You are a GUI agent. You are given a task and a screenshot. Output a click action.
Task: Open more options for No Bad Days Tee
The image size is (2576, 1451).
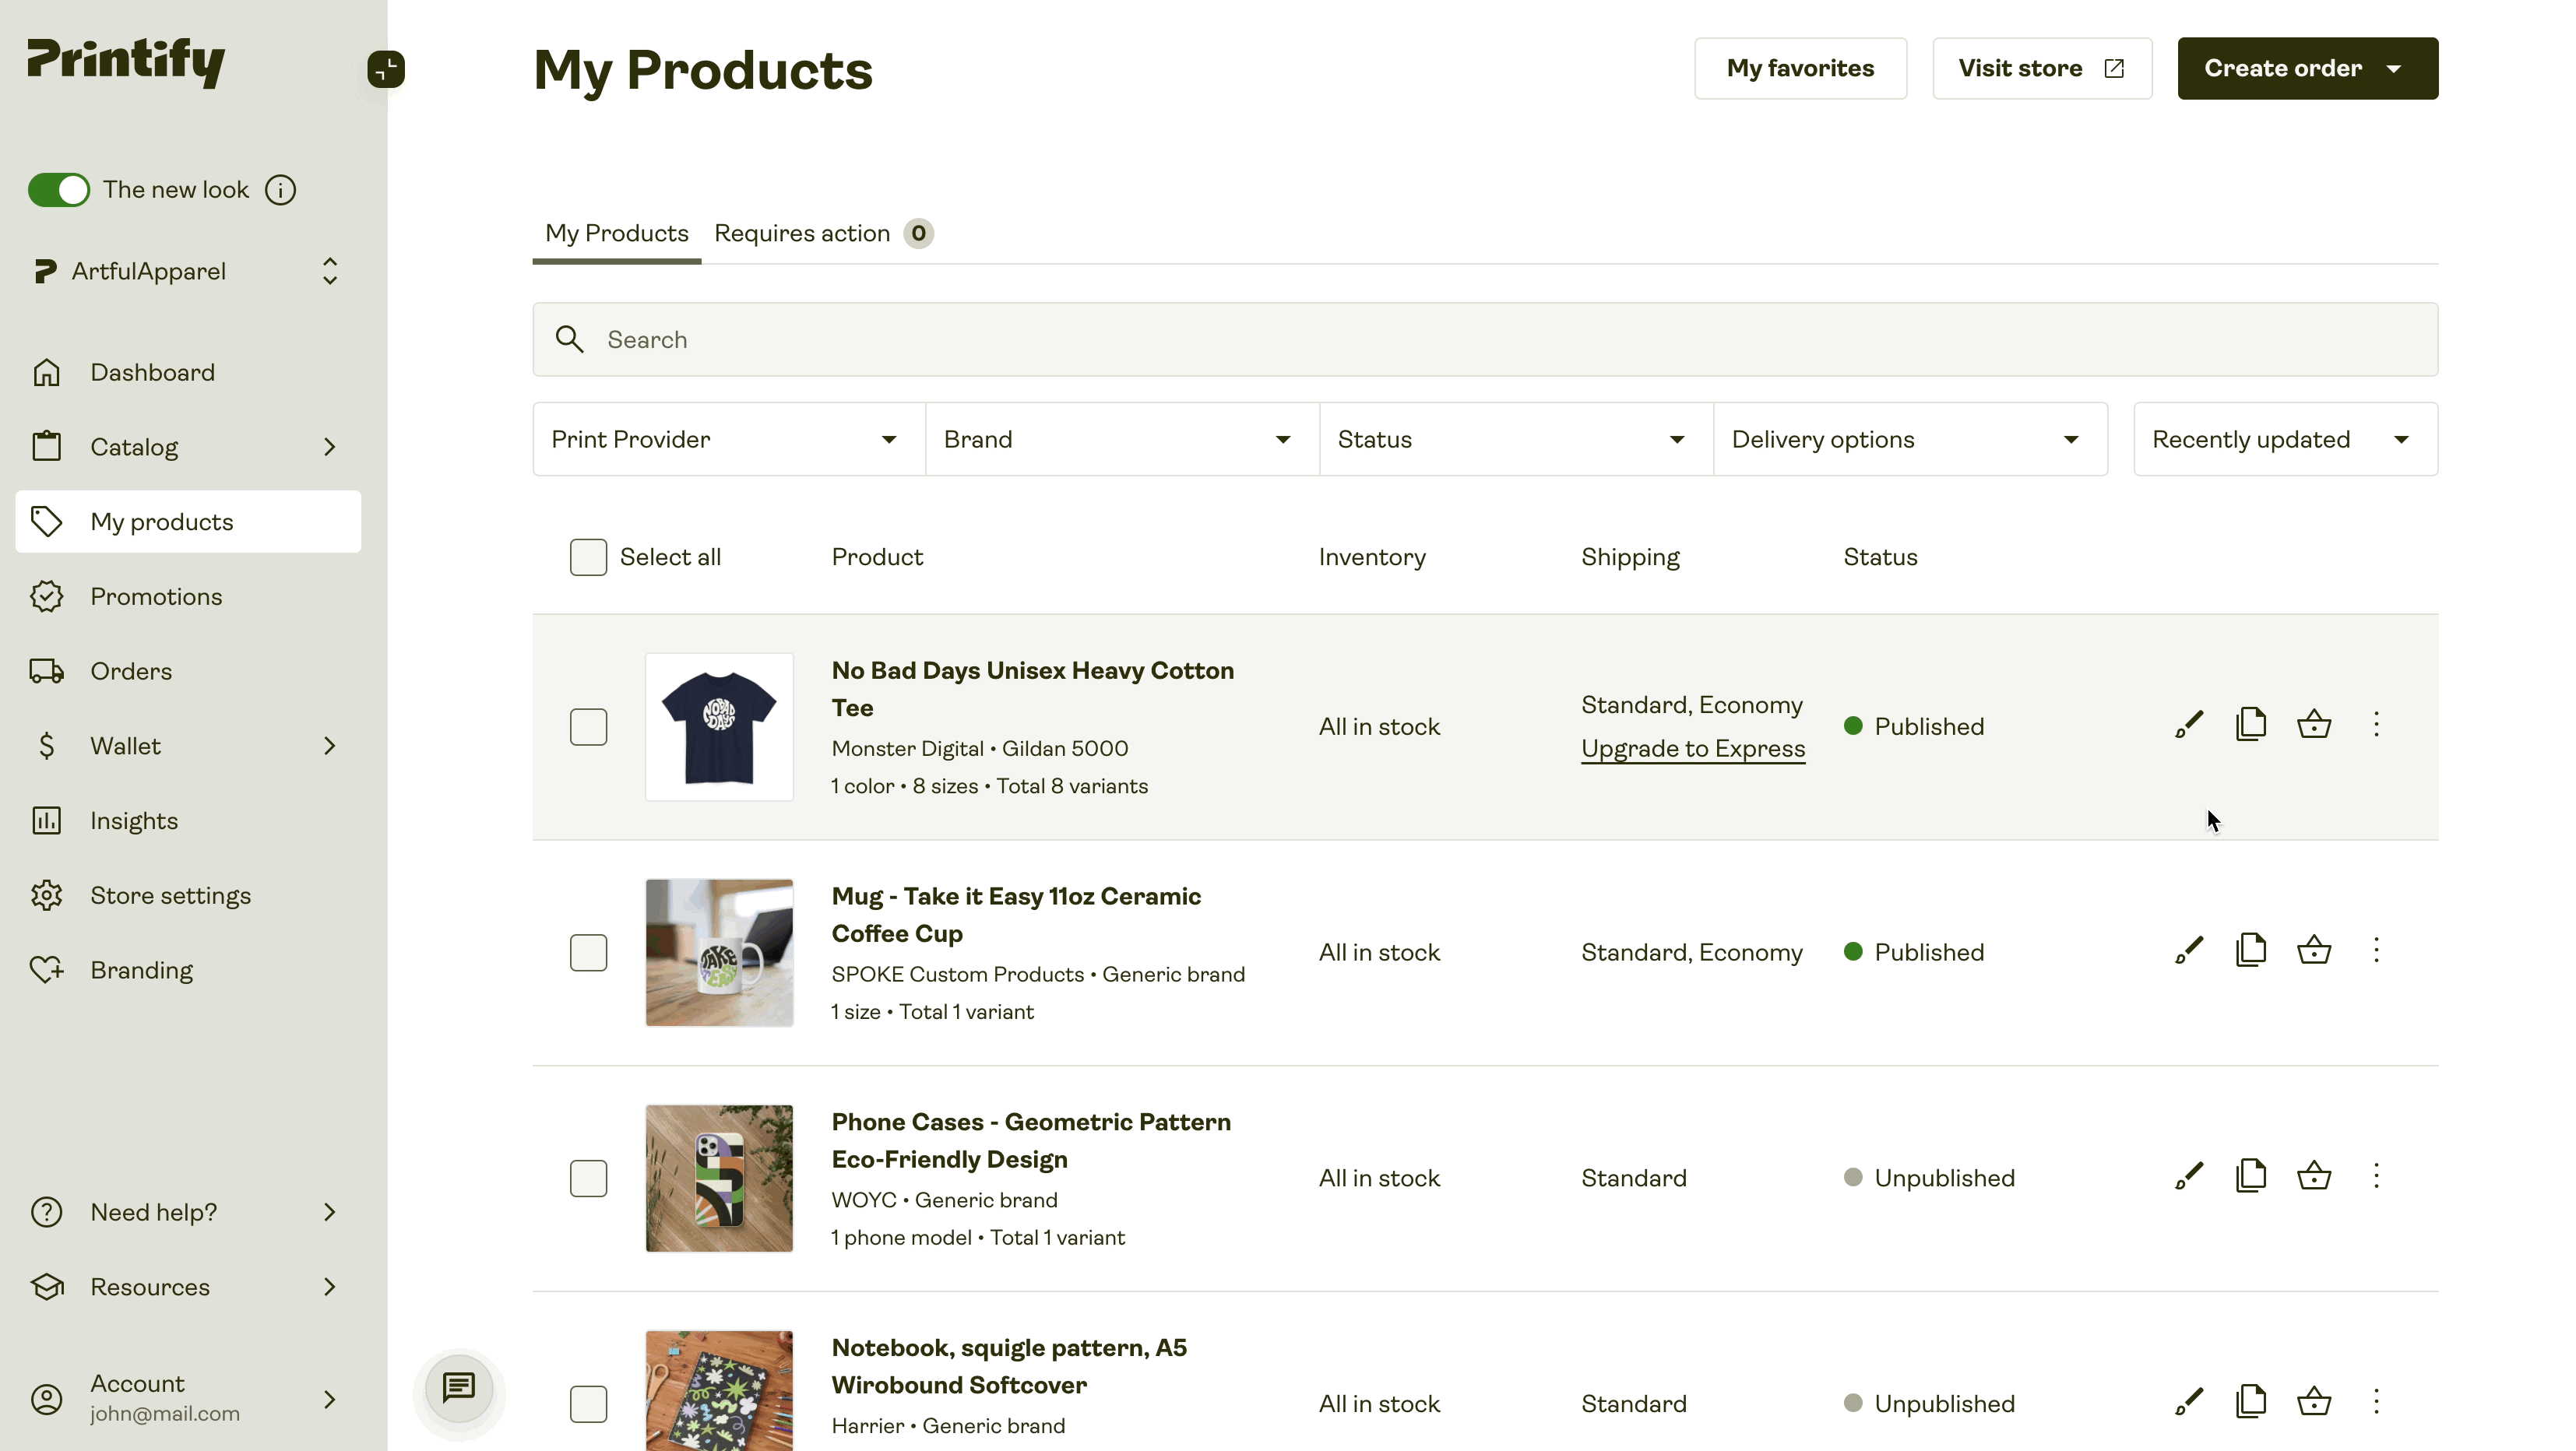(2376, 725)
